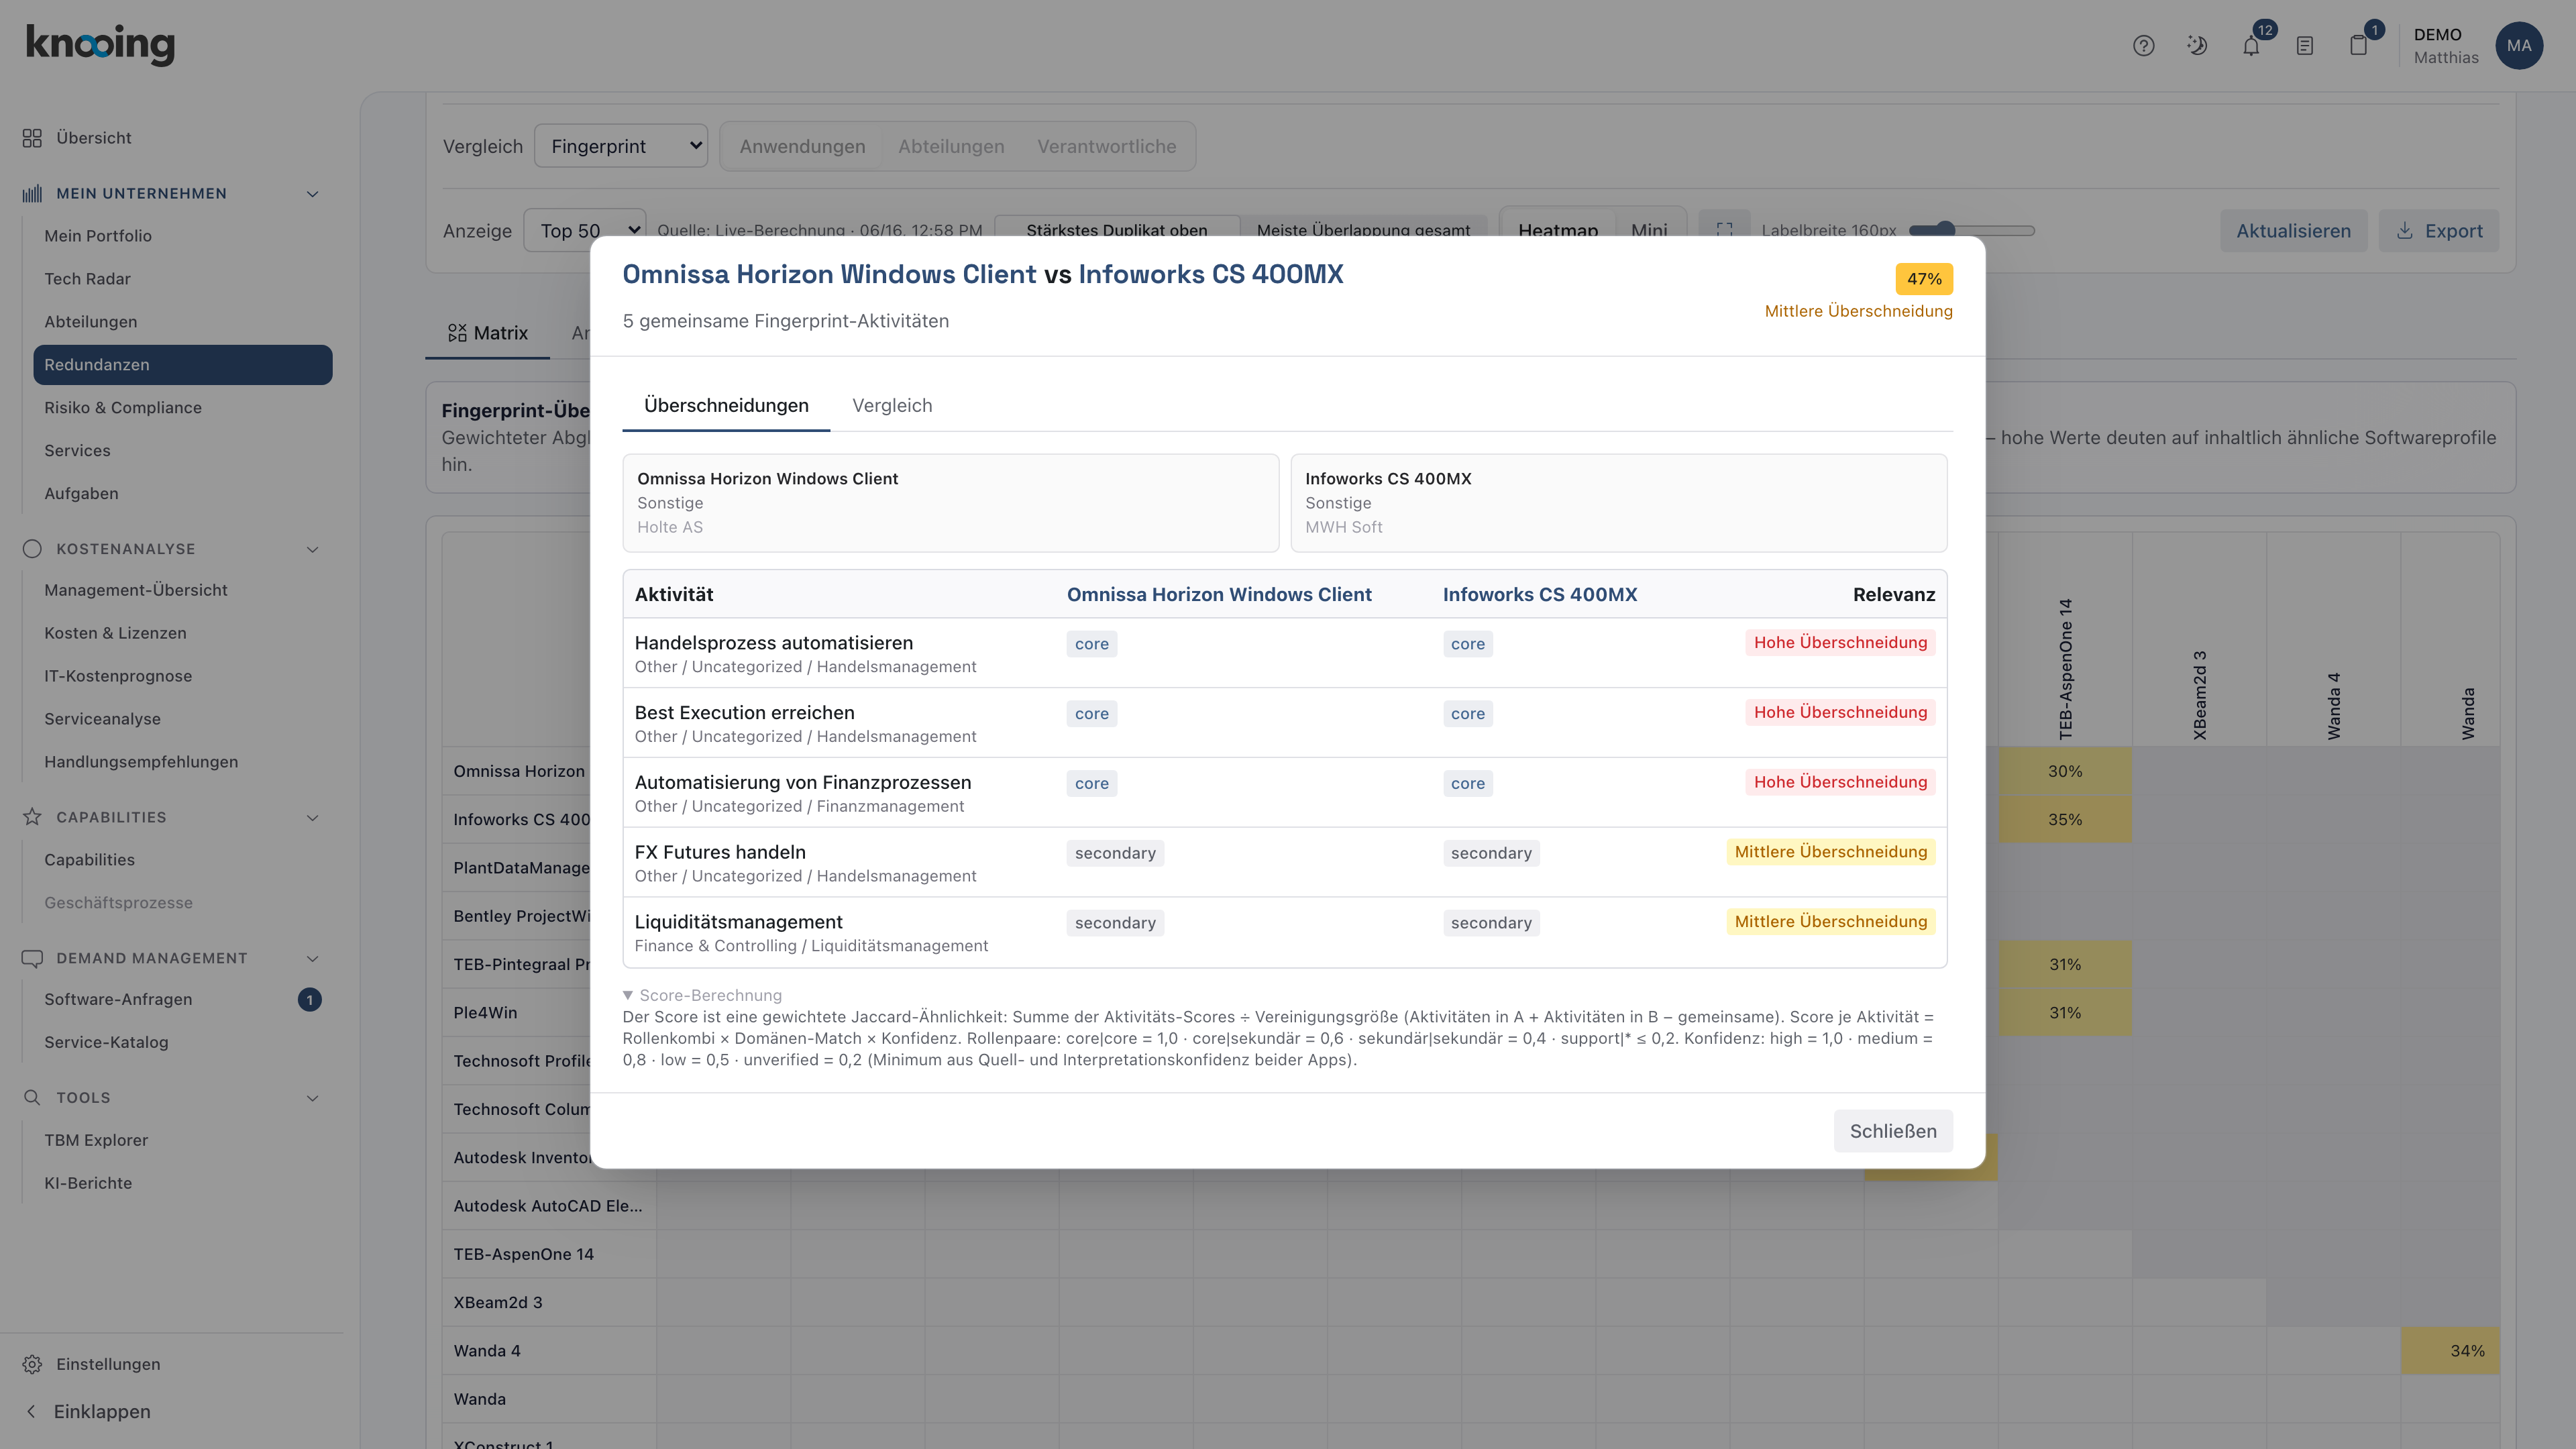This screenshot has width=2576, height=1449.
Task: Click the Tools magnifier icon
Action: coord(32,1097)
